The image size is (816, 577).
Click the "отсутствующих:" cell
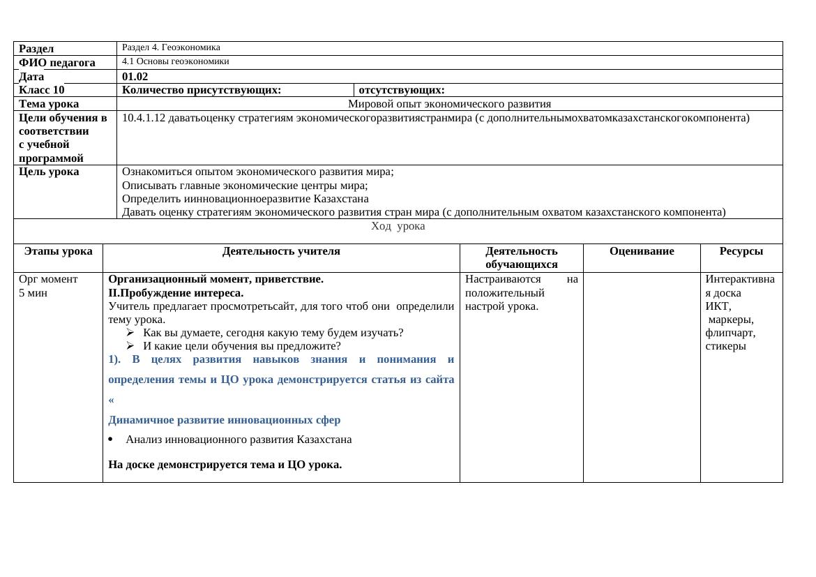point(402,90)
